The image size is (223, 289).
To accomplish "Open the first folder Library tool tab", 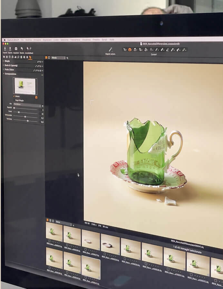I will 4,57.
